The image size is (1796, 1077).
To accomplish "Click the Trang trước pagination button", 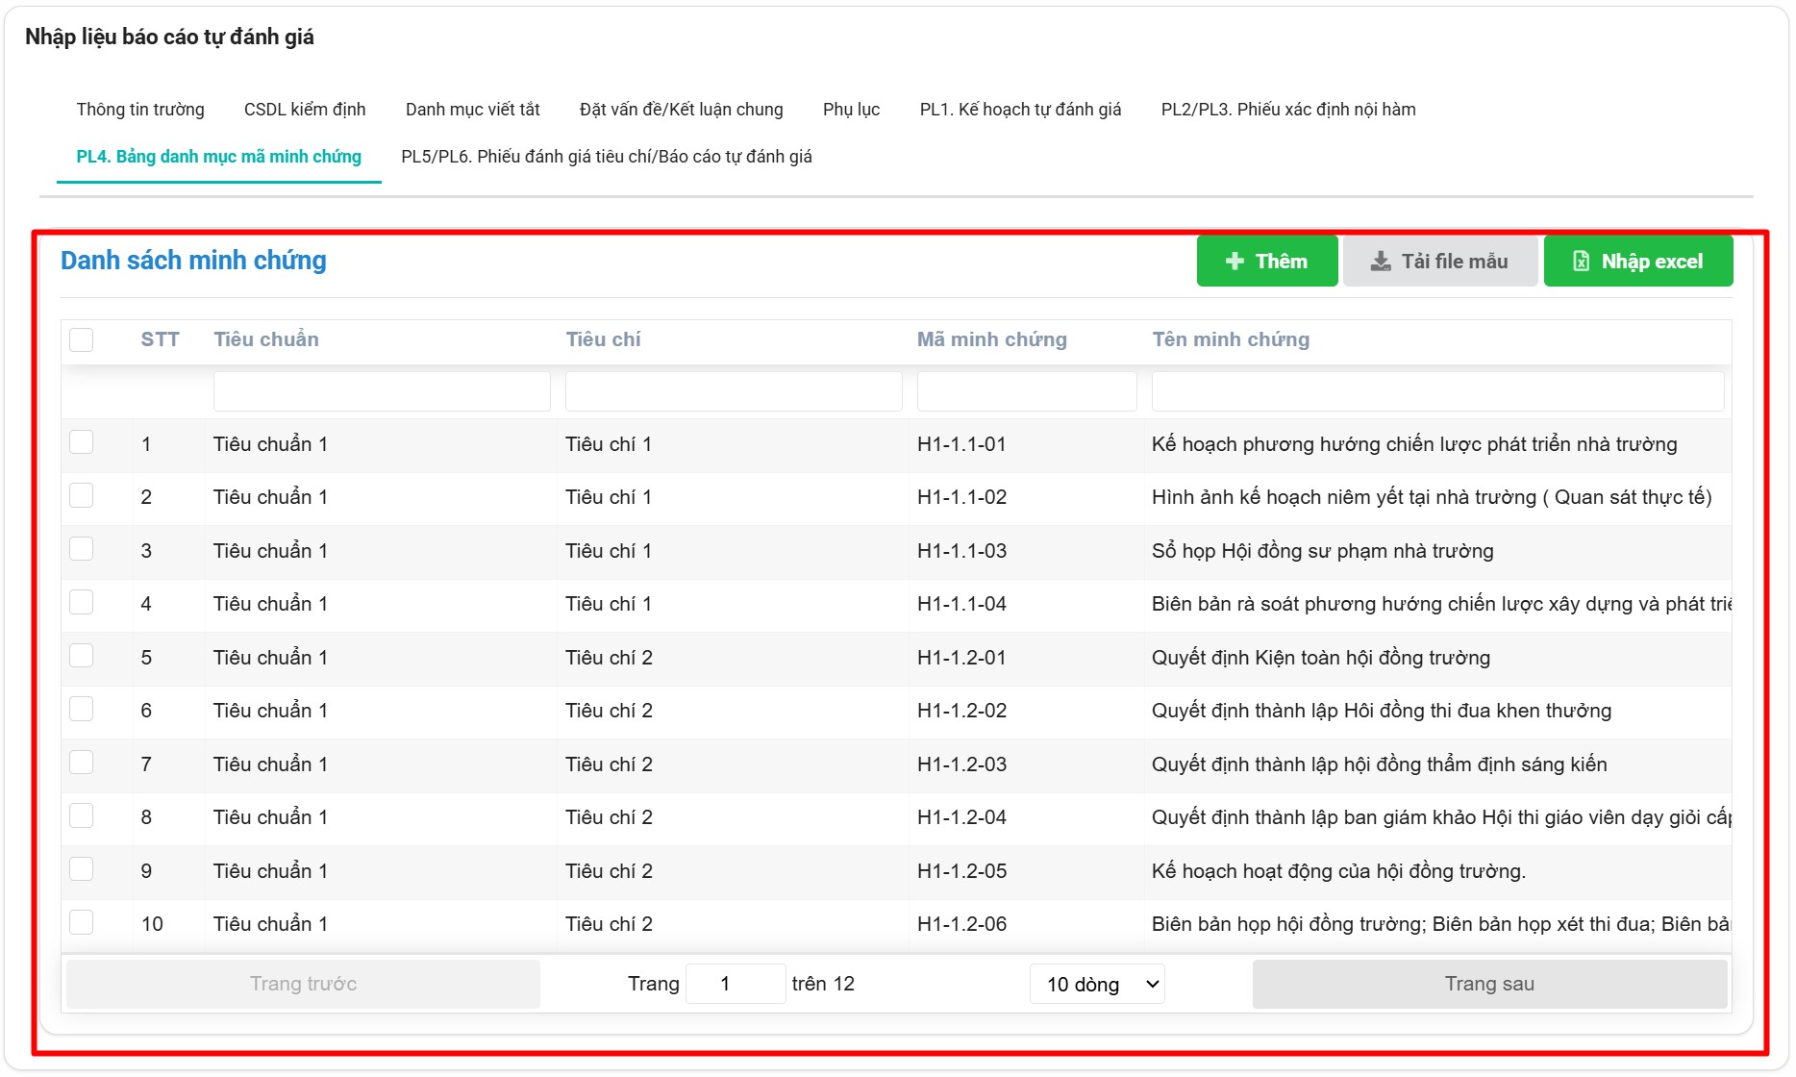I will click(x=303, y=984).
